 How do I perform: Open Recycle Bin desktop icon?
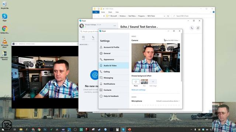pyautogui.click(x=4, y=5)
